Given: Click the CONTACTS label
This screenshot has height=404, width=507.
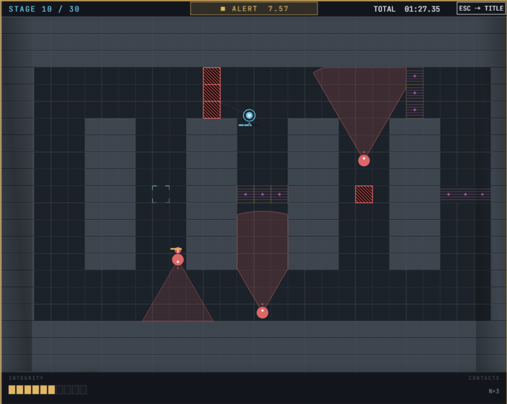Looking at the screenshot, I should click(484, 378).
